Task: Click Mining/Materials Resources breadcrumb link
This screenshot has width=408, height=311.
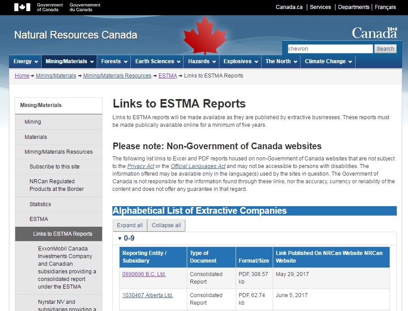Action: [117, 76]
